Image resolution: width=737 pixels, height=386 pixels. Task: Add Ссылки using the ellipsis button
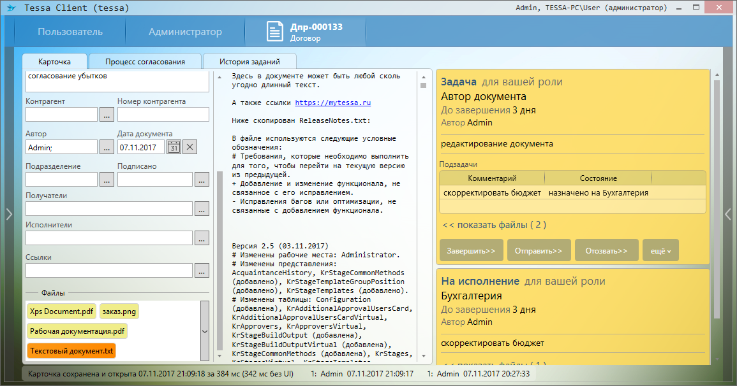point(202,270)
